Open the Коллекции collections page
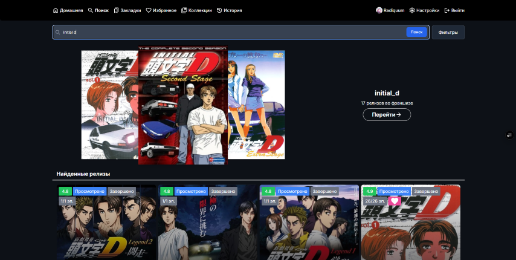 (196, 10)
